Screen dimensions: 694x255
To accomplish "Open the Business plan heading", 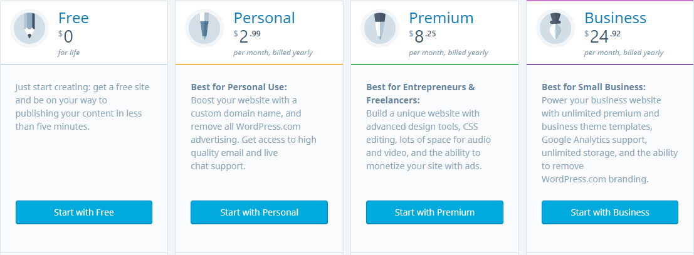I will (615, 18).
